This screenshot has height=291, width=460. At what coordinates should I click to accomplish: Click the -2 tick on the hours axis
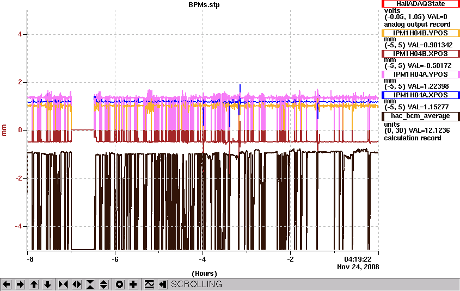tap(290, 259)
